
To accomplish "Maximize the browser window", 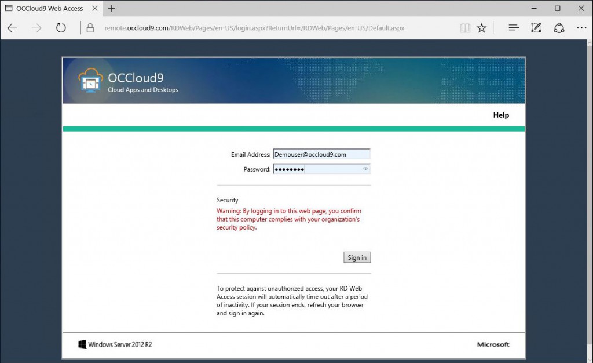I will click(558, 8).
